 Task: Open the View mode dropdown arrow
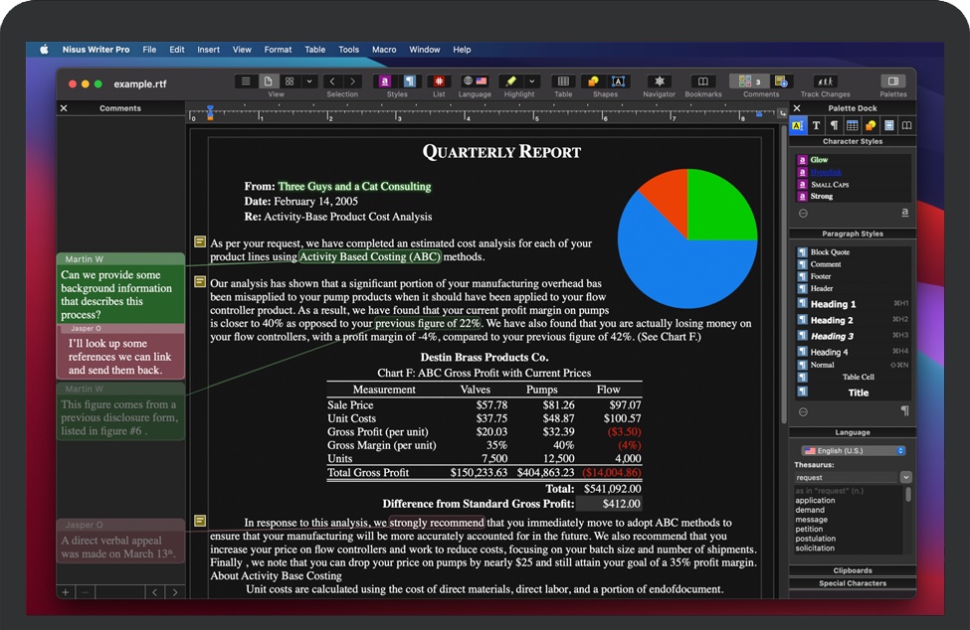tap(309, 81)
